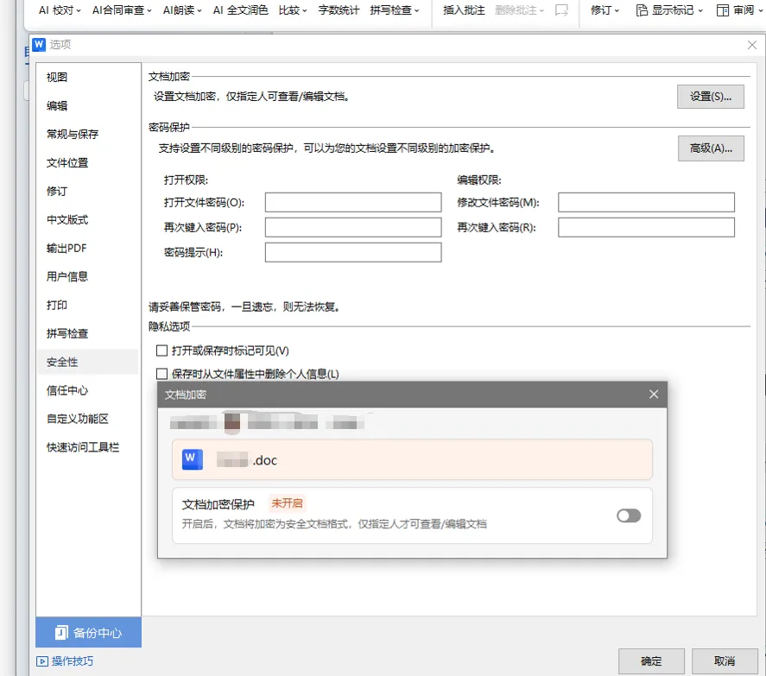Click the 密码提示(H) field

coord(353,252)
